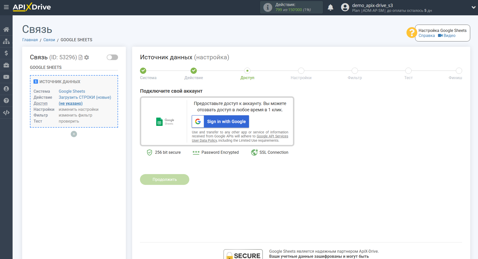Image resolution: width=478 pixels, height=259 pixels.
Task: Click the briefcase services icon in sidebar
Action: click(x=6, y=65)
